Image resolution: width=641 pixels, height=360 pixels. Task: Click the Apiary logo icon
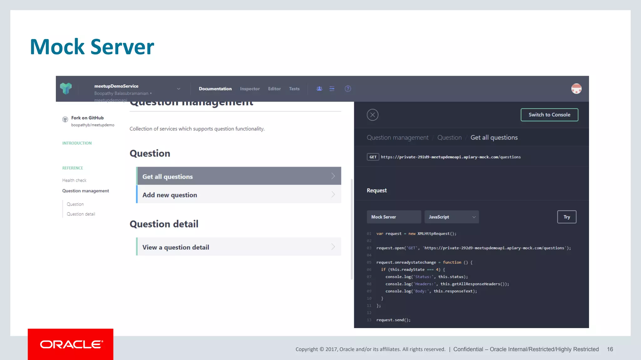coord(66,88)
